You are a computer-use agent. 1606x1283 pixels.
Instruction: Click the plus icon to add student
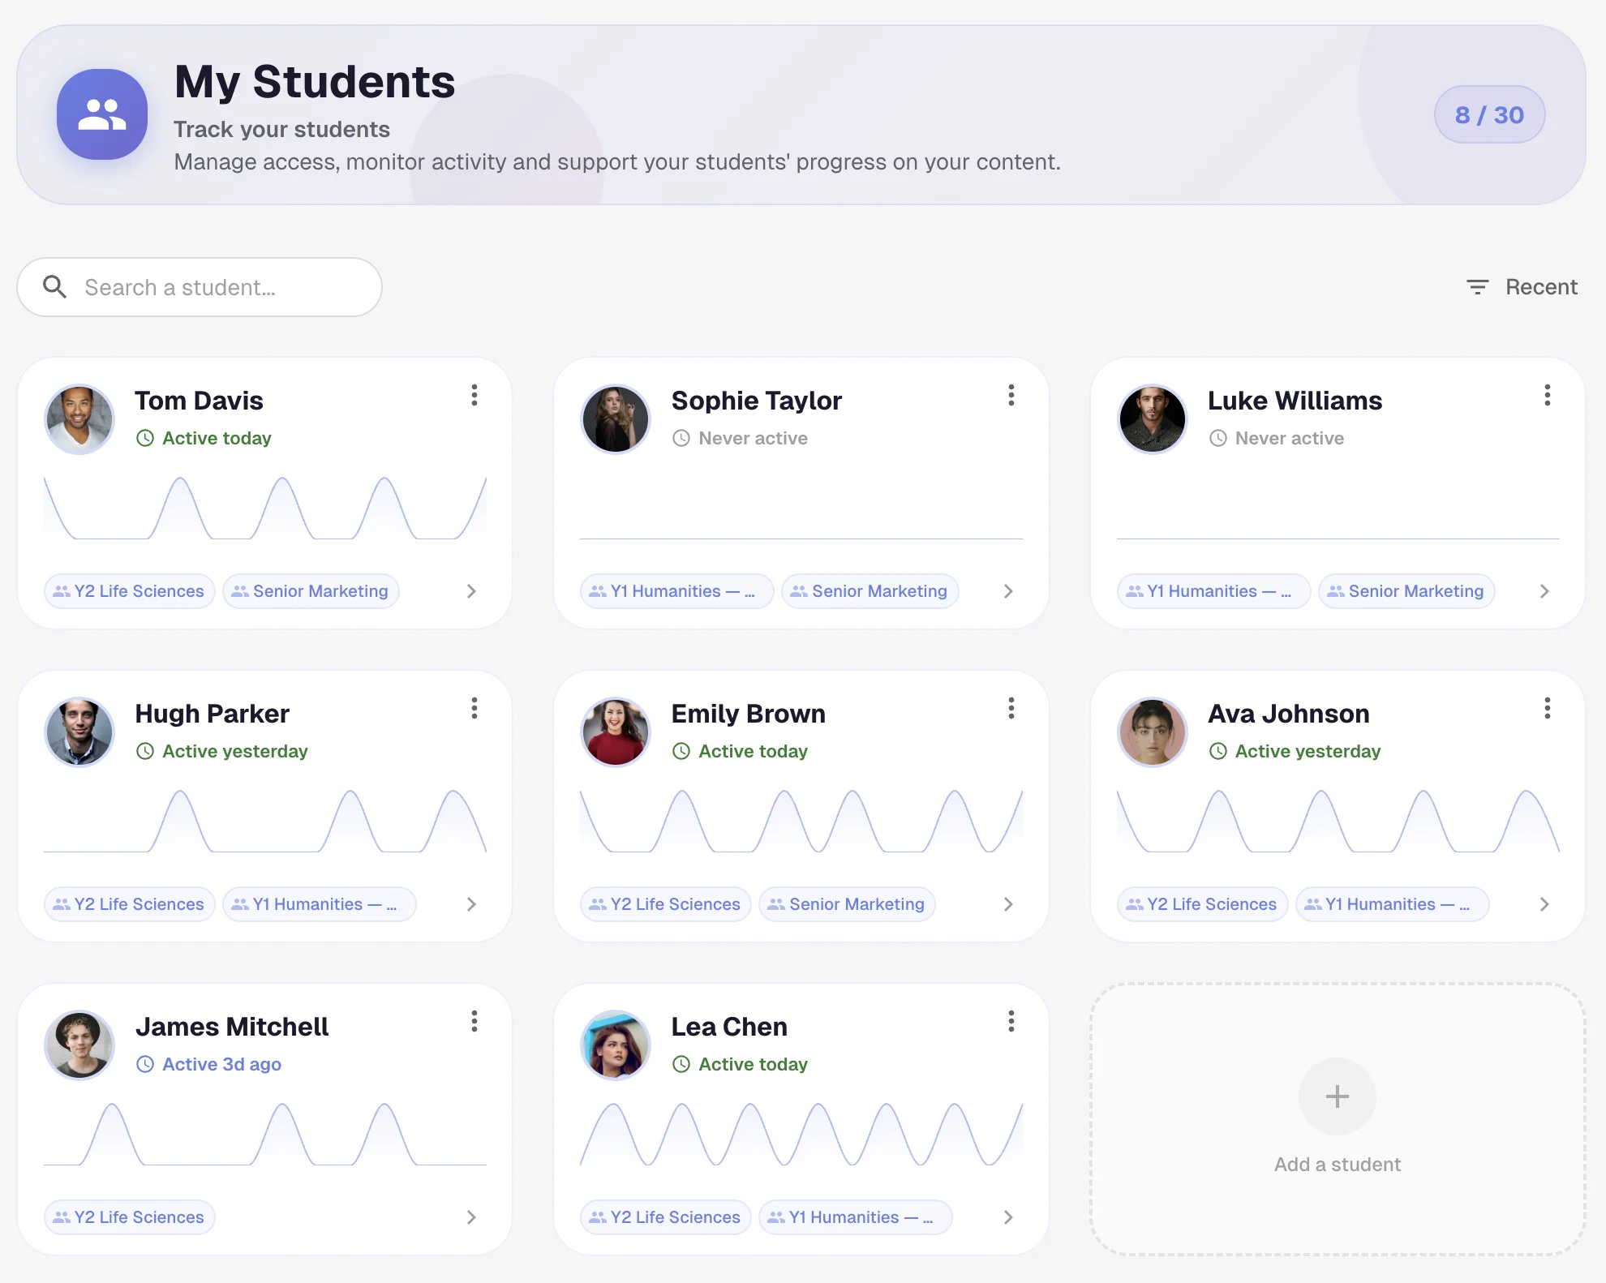pyautogui.click(x=1337, y=1096)
